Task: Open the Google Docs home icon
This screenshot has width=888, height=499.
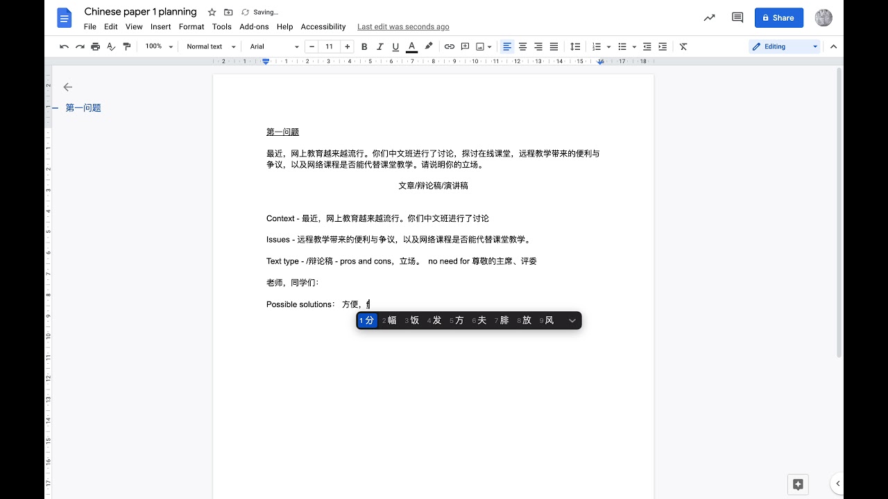Action: click(x=65, y=18)
